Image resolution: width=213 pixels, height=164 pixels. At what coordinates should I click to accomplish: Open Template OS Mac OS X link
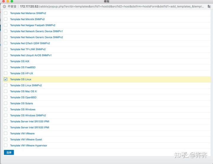tap(23, 91)
